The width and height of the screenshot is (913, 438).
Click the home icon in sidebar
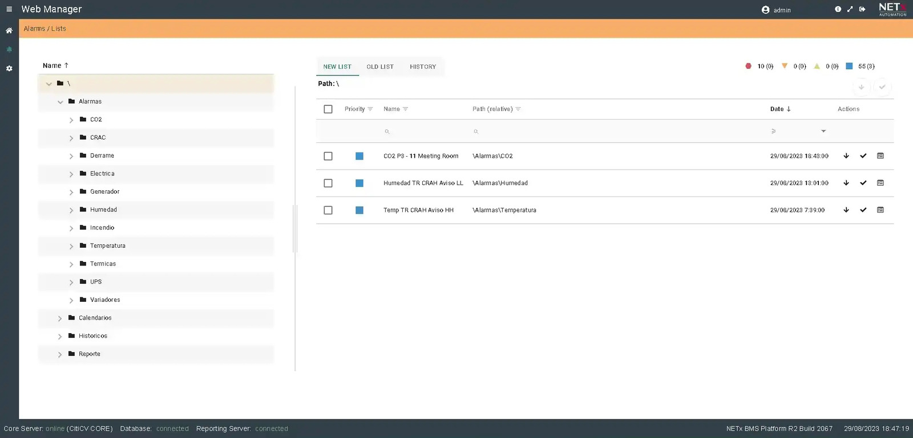point(9,31)
